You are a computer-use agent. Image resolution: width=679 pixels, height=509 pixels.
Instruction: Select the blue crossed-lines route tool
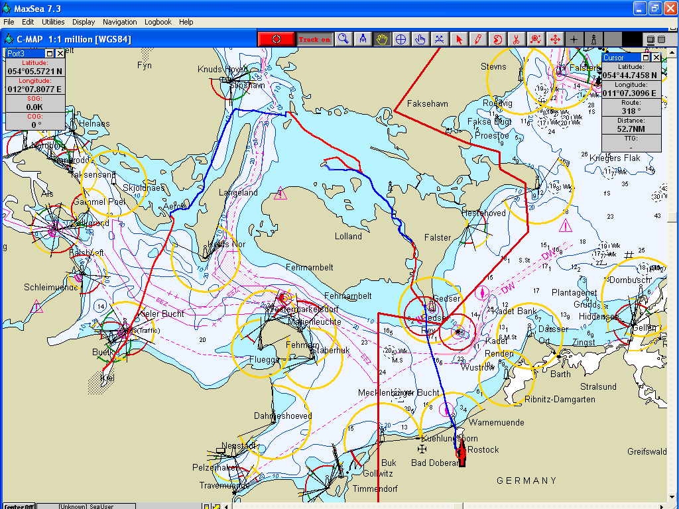tap(439, 39)
